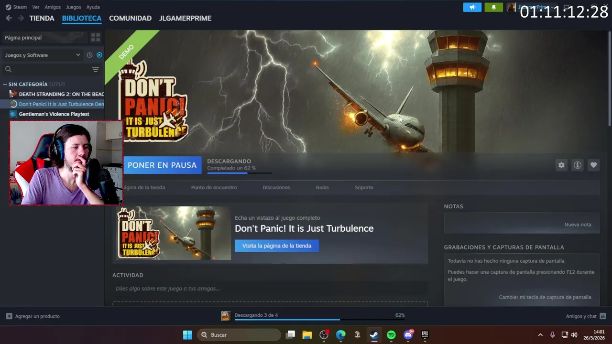The height and width of the screenshot is (344, 612).
Task: Click the 62% label in the footer
Action: click(400, 315)
